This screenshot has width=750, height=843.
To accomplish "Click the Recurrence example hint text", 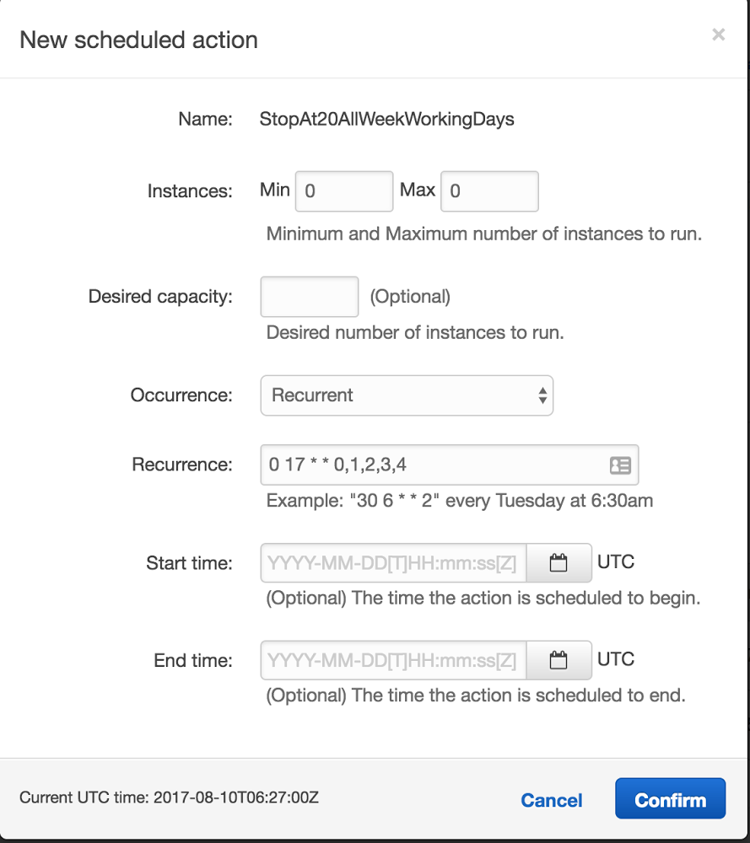I will pos(460,501).
